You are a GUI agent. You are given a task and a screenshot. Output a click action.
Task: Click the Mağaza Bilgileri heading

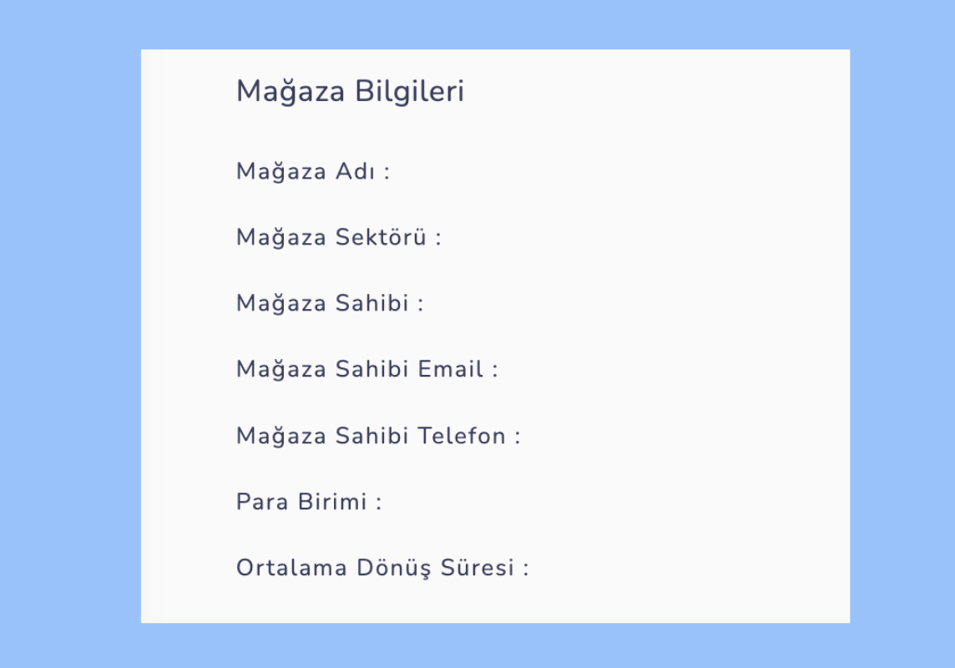pos(350,91)
